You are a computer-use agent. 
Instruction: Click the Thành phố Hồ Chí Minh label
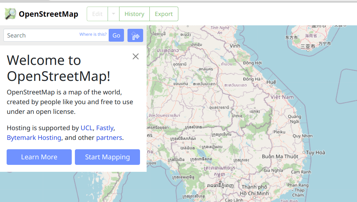pyautogui.click(x=254, y=190)
